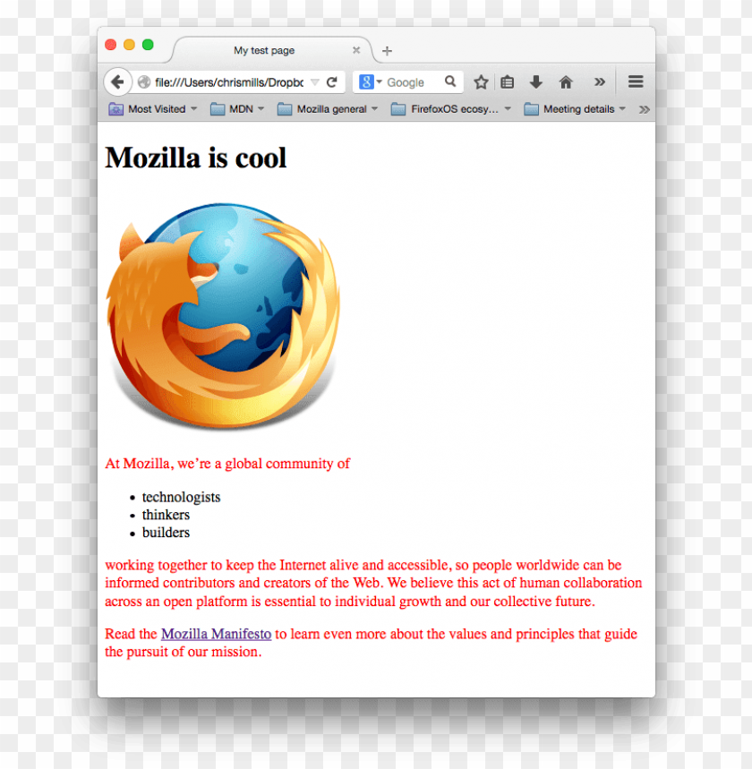Show bookmarks list icon

(x=508, y=81)
